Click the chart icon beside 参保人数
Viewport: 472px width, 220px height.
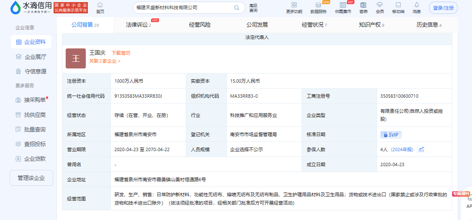coord(421,149)
